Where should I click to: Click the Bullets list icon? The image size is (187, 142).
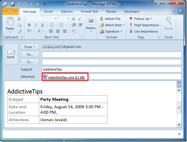(52, 25)
